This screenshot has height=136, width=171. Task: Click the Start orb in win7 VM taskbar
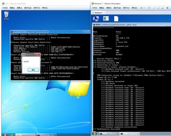(x=5, y=135)
